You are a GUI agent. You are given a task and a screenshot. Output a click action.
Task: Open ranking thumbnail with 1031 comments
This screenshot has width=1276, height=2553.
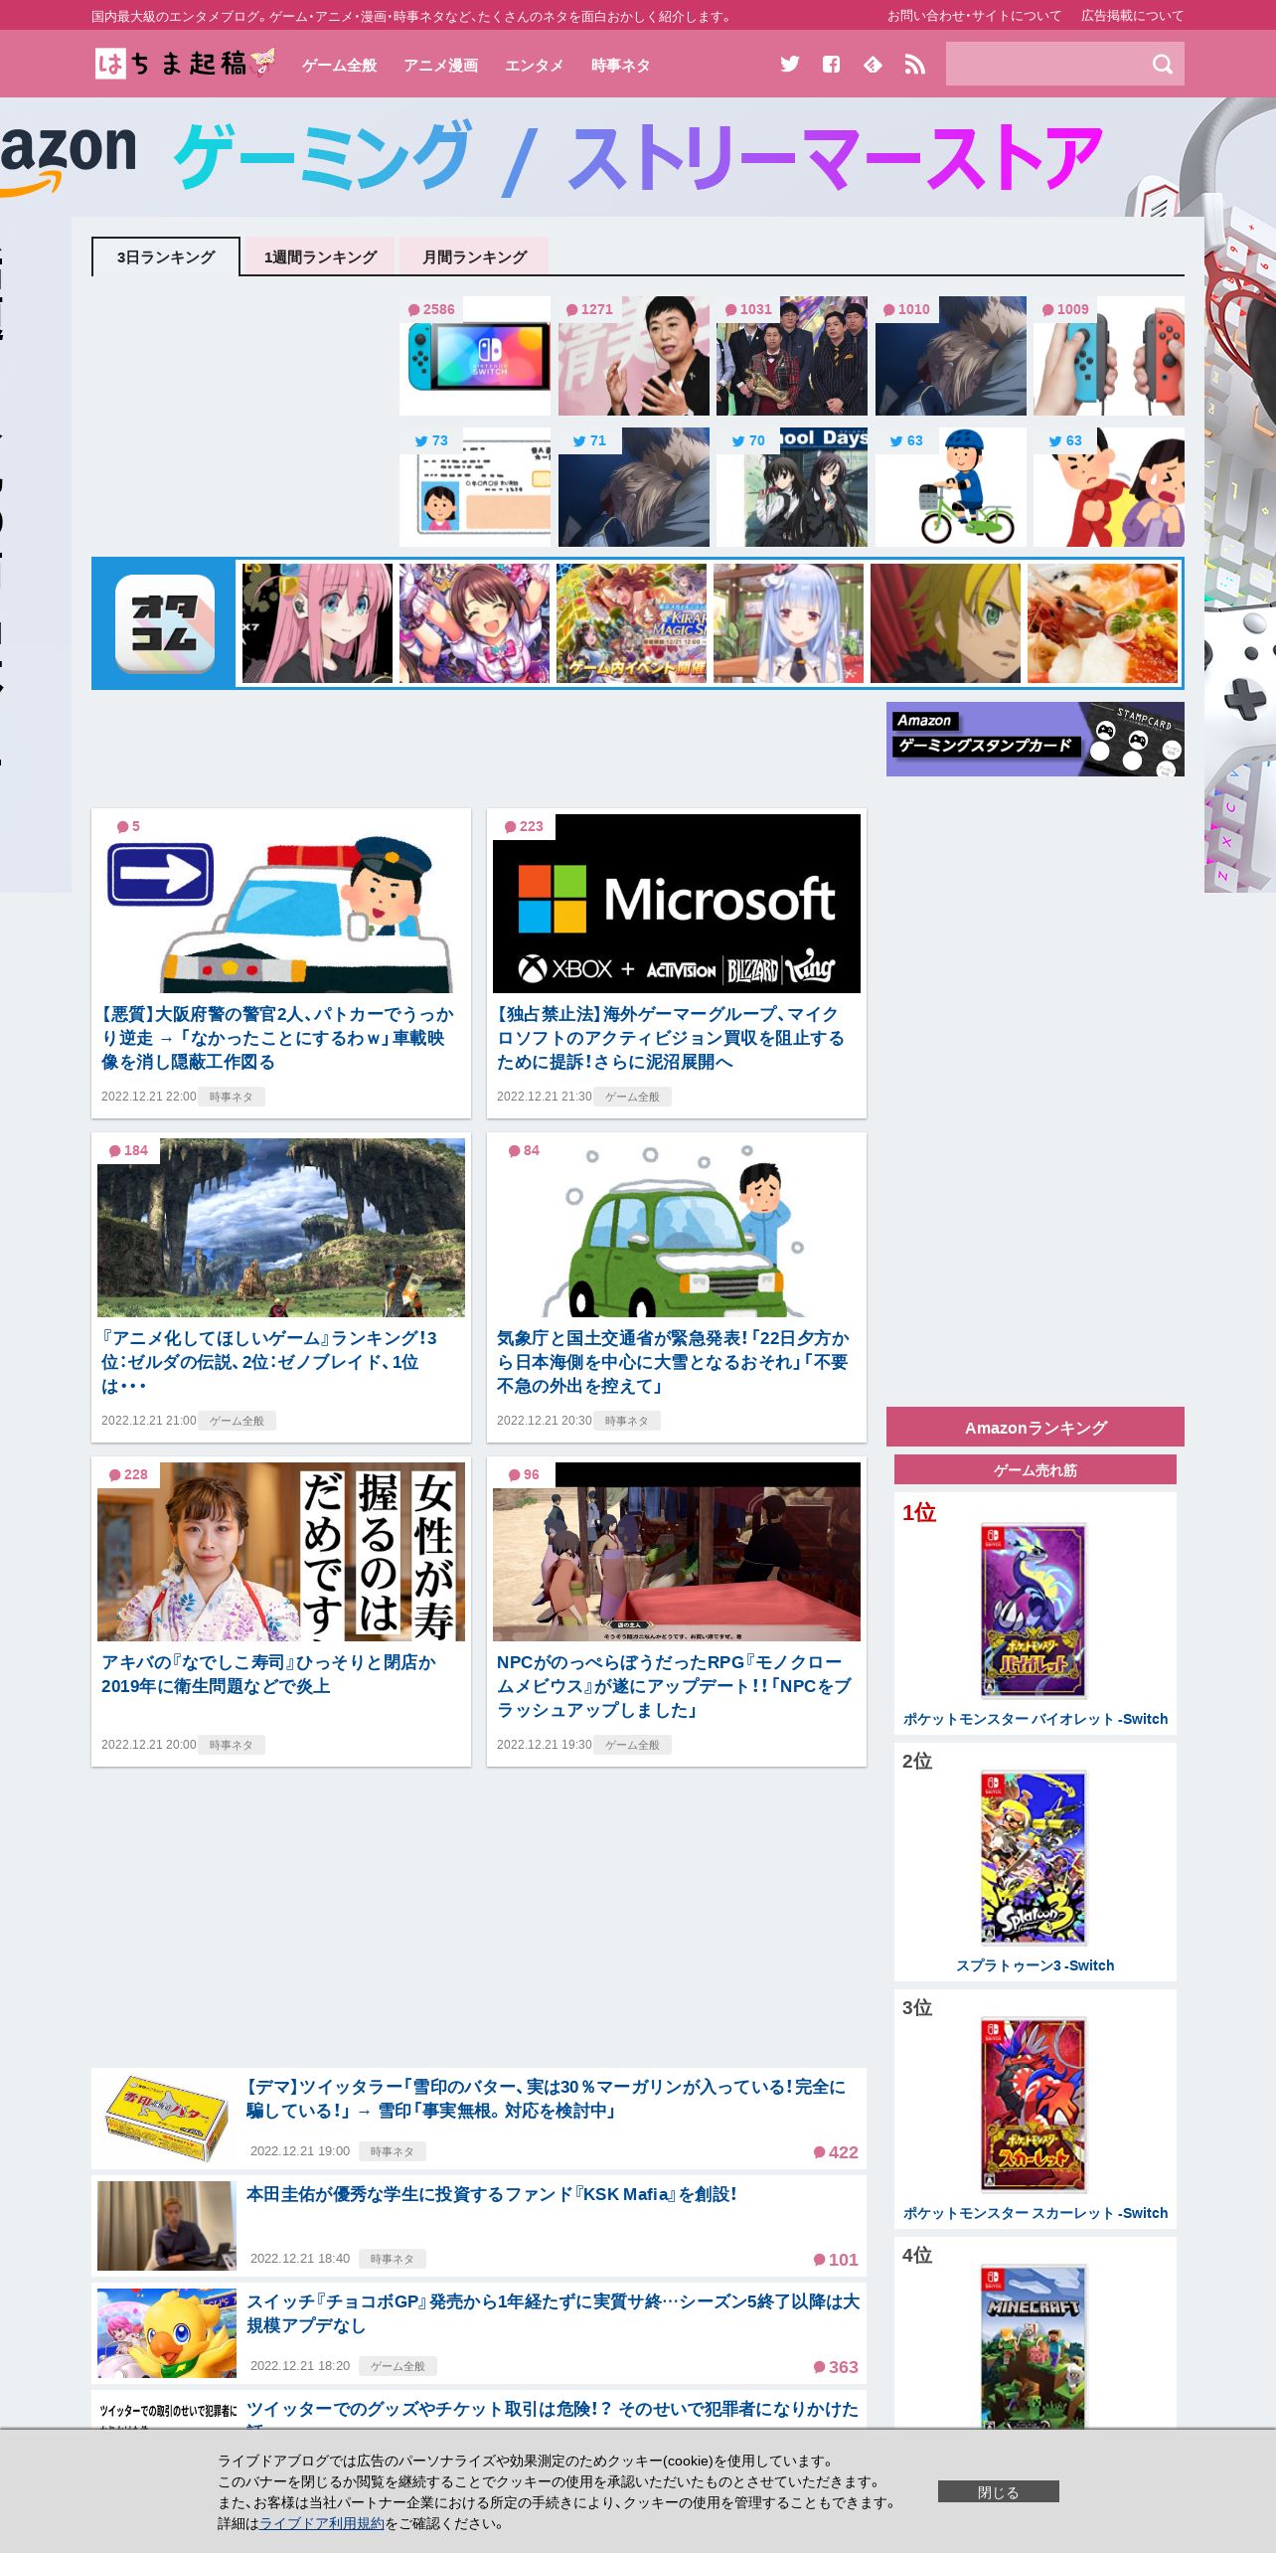[792, 356]
